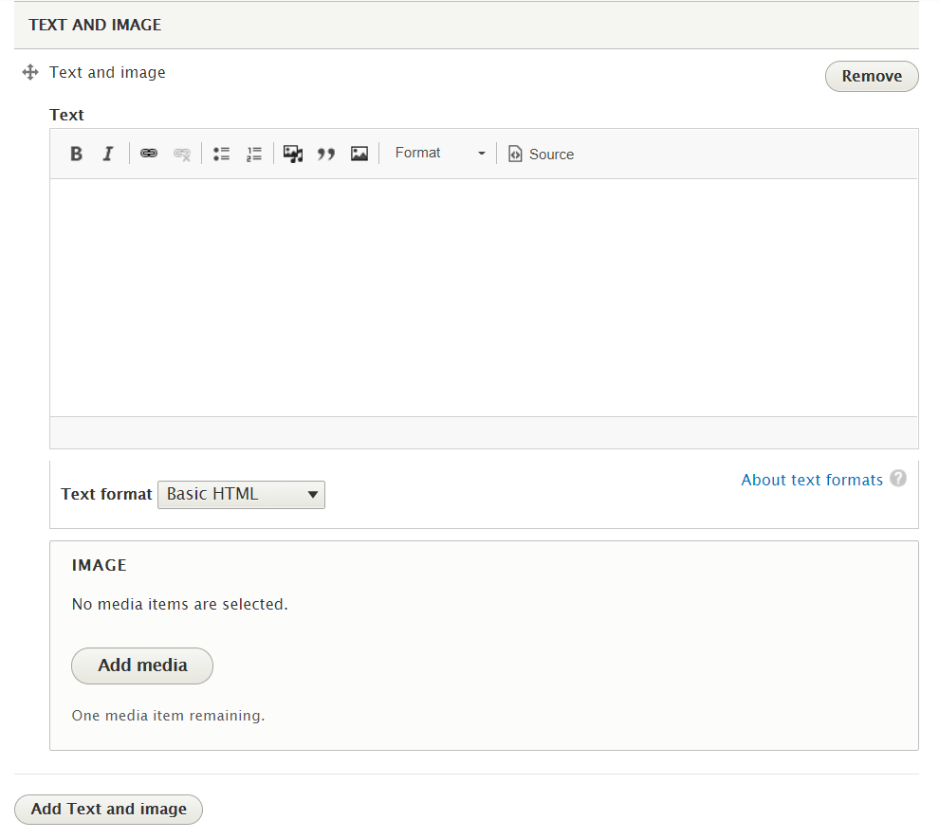Click the help question mark icon
This screenshot has height=839, width=939.
897,479
